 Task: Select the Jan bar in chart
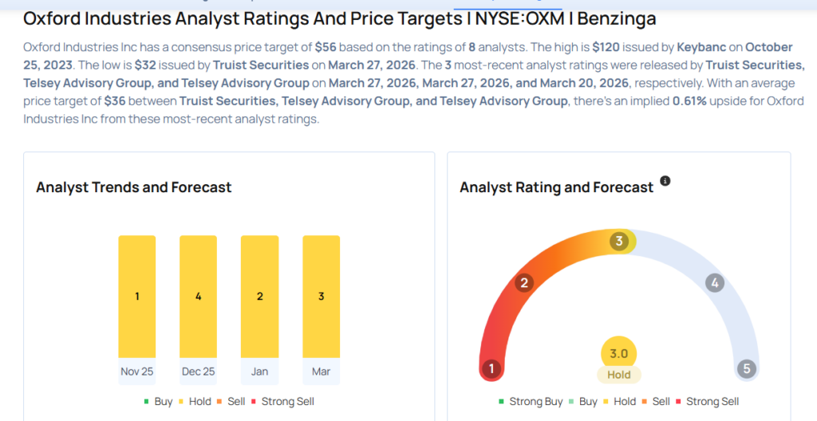[x=259, y=297]
